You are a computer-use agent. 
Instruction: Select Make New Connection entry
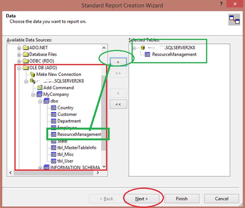tap(59, 74)
